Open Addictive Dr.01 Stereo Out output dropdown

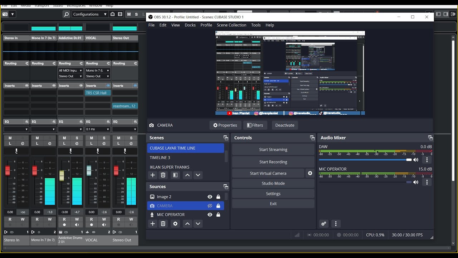[70, 76]
